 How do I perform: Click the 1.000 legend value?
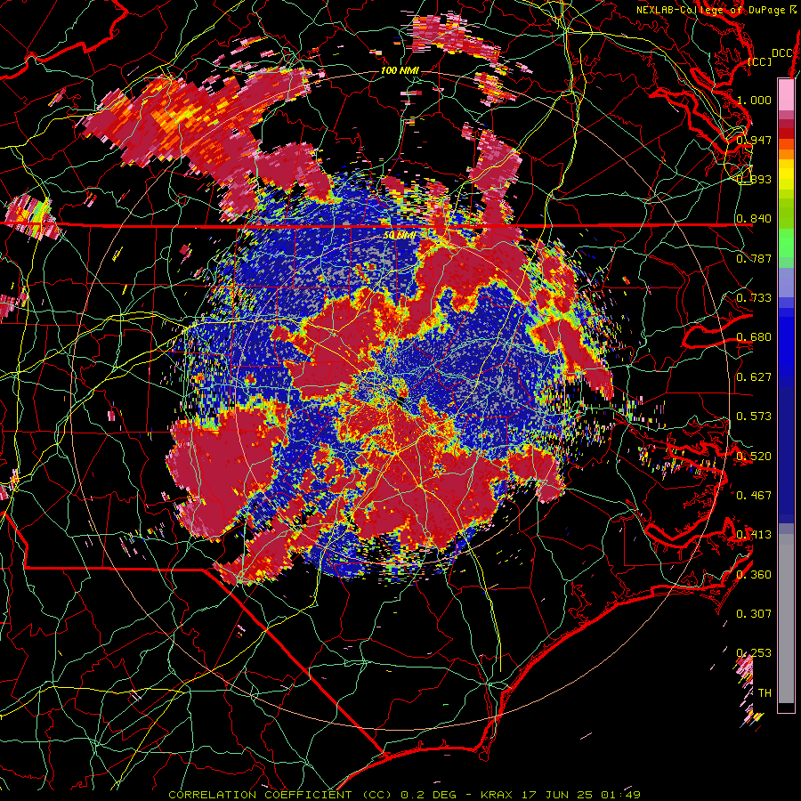[x=754, y=100]
